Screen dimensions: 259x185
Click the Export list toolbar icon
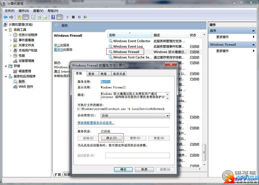pyautogui.click(x=45, y=17)
